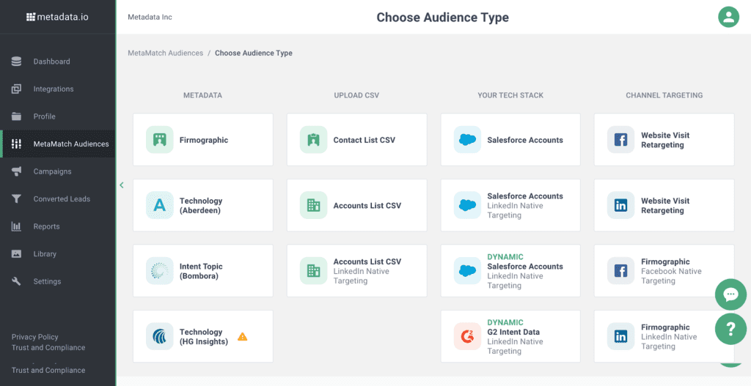Select the Firmographic audience card
Viewport: 751px width, 386px height.
[203, 140]
